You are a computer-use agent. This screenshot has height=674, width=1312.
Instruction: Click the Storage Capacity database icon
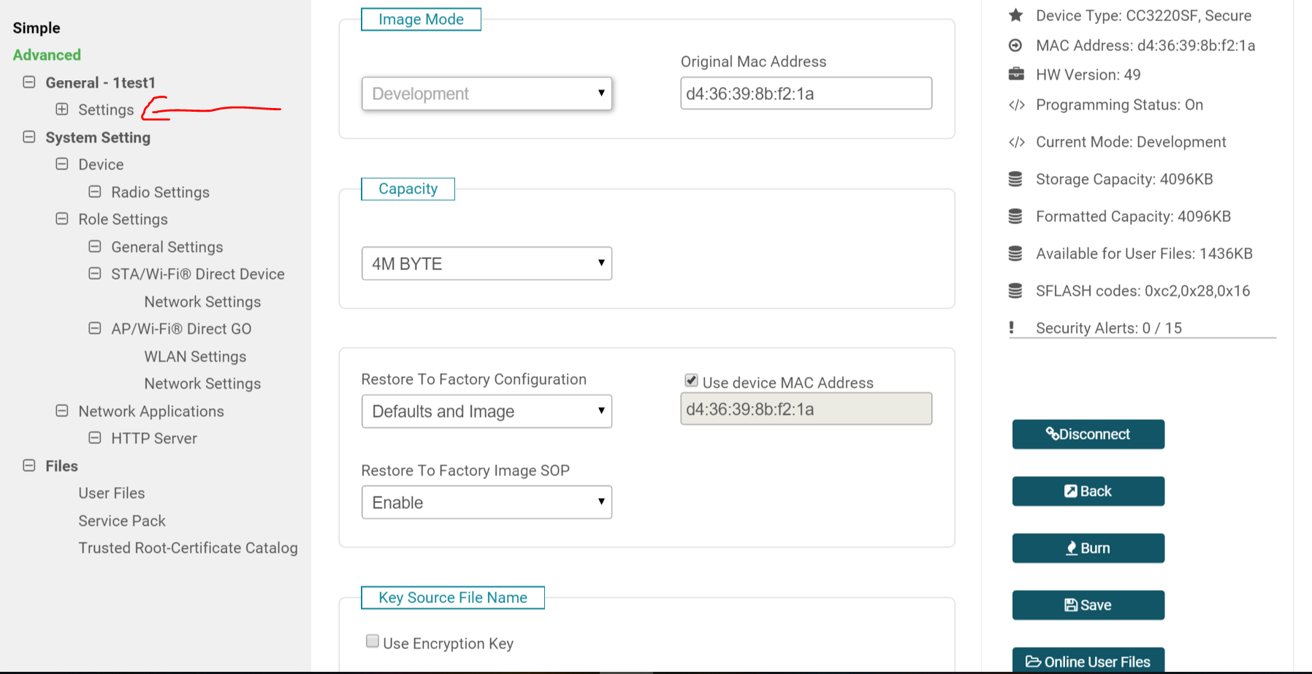(1015, 179)
